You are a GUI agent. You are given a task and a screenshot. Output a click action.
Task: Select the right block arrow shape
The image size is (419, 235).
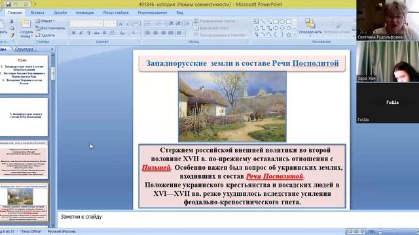coord(276,28)
